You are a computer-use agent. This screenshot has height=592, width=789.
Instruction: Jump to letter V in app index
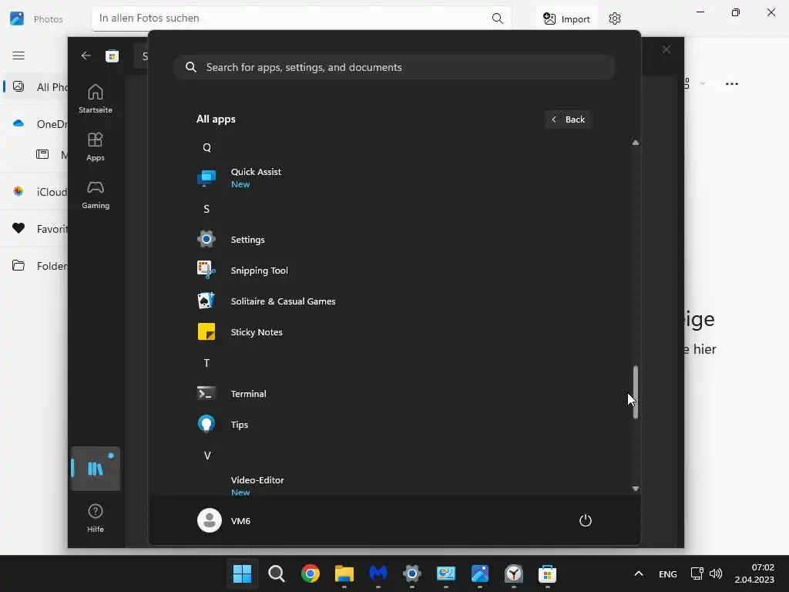[206, 456]
